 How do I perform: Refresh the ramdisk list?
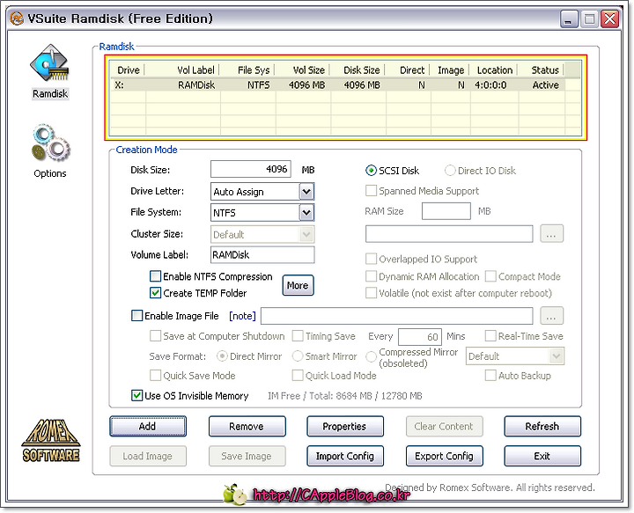click(542, 426)
